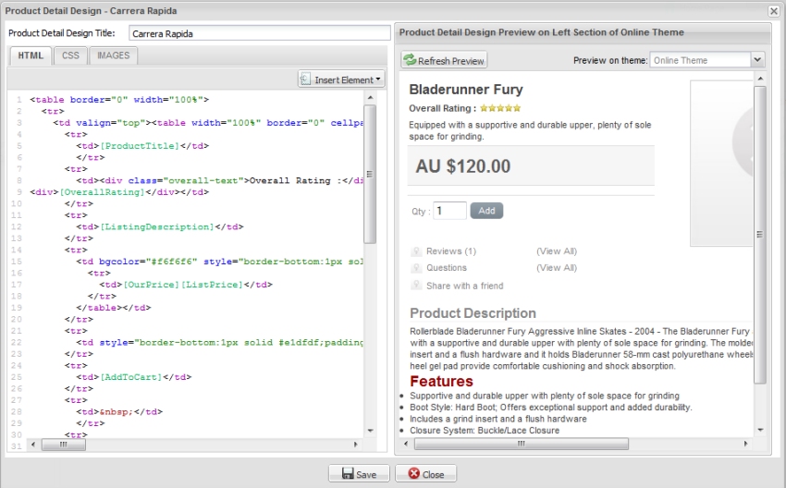The image size is (786, 488).
Task: Click the gold star rating
Action: coord(500,108)
